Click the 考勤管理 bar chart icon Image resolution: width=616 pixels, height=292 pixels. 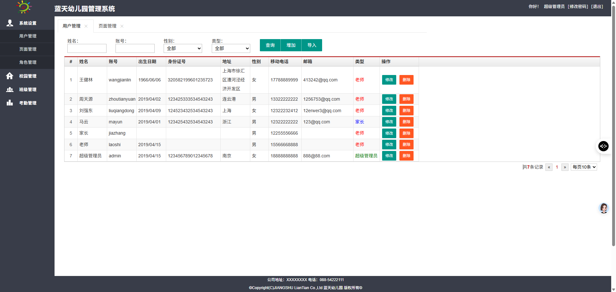10,103
